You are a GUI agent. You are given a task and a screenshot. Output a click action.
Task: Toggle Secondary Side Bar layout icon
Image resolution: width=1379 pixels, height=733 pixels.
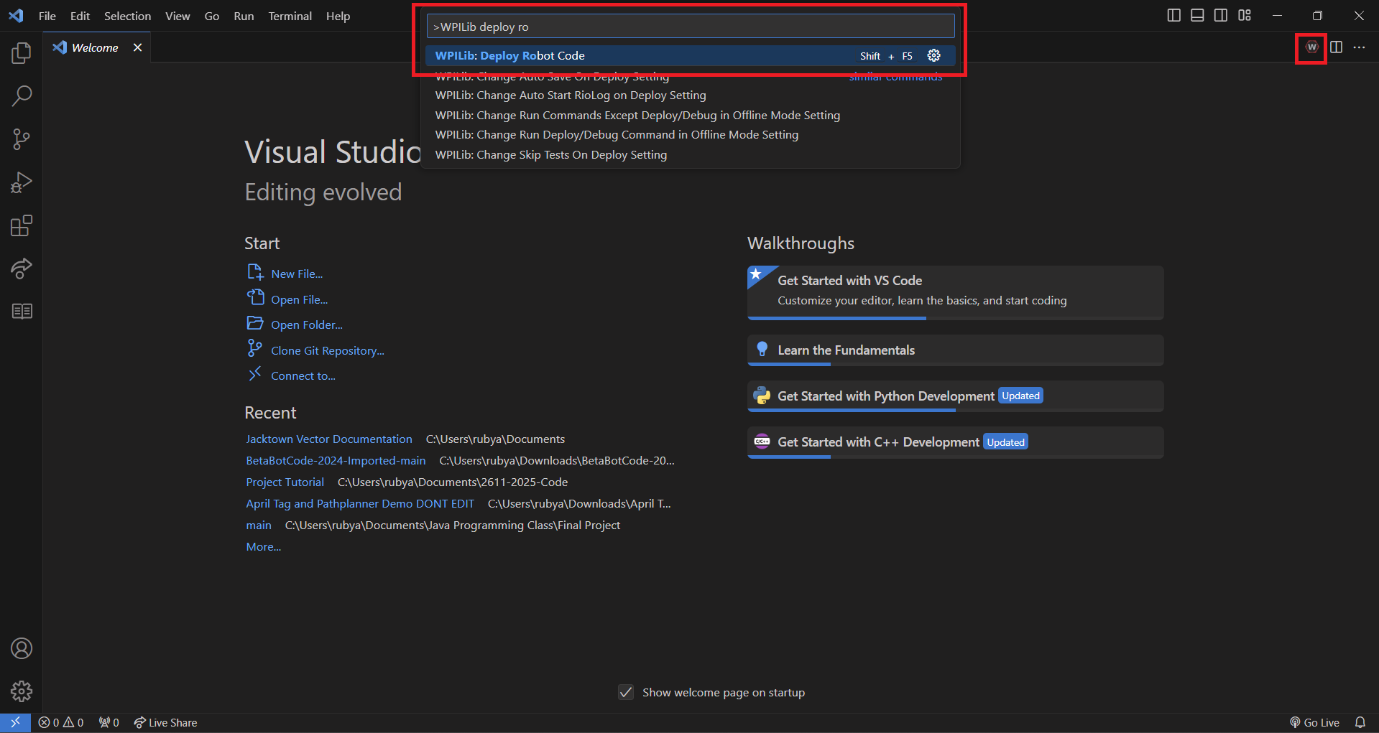pos(1221,15)
